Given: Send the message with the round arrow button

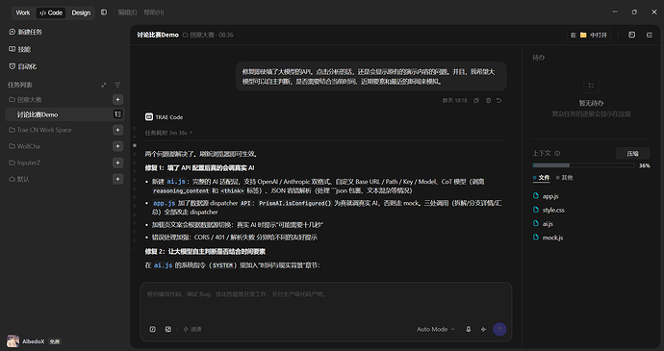Looking at the screenshot, I should click(x=499, y=329).
